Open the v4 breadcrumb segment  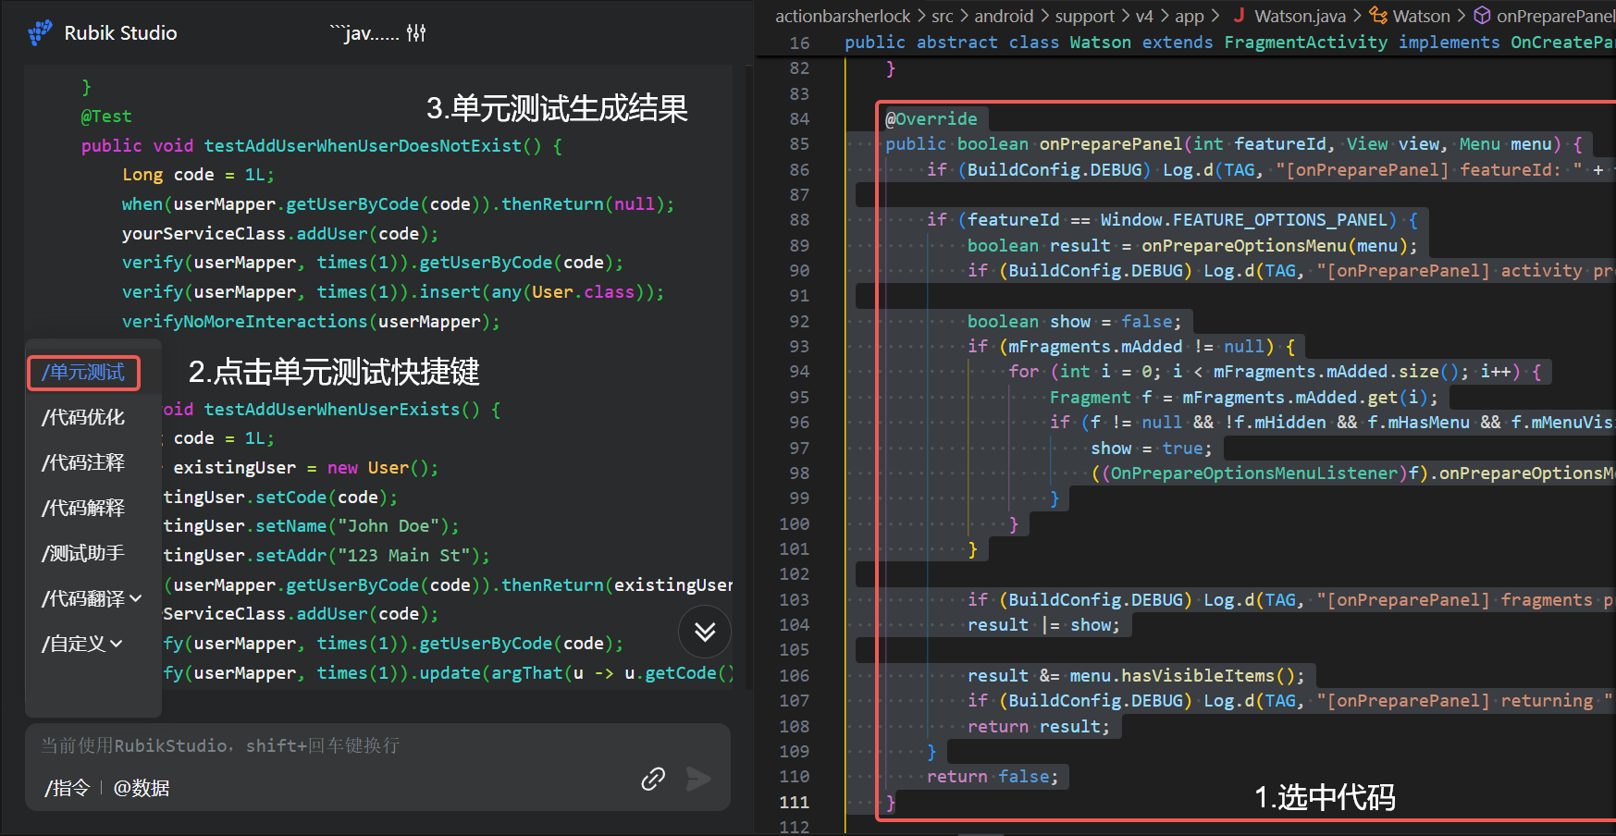tap(1144, 16)
